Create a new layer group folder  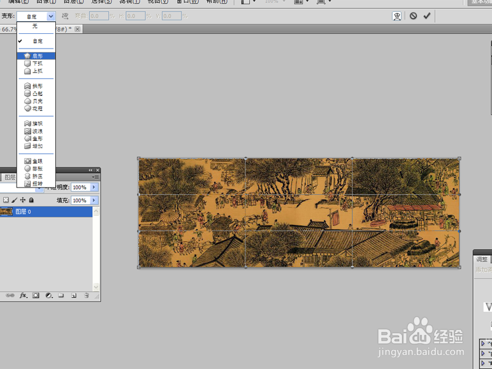[61, 295]
